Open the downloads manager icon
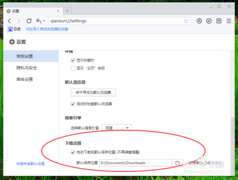Screen dimensions: 238x180 click(219, 21)
